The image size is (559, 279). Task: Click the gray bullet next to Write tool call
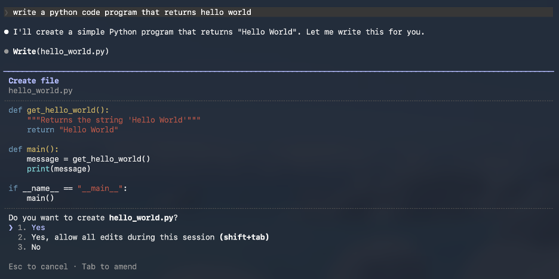click(6, 51)
